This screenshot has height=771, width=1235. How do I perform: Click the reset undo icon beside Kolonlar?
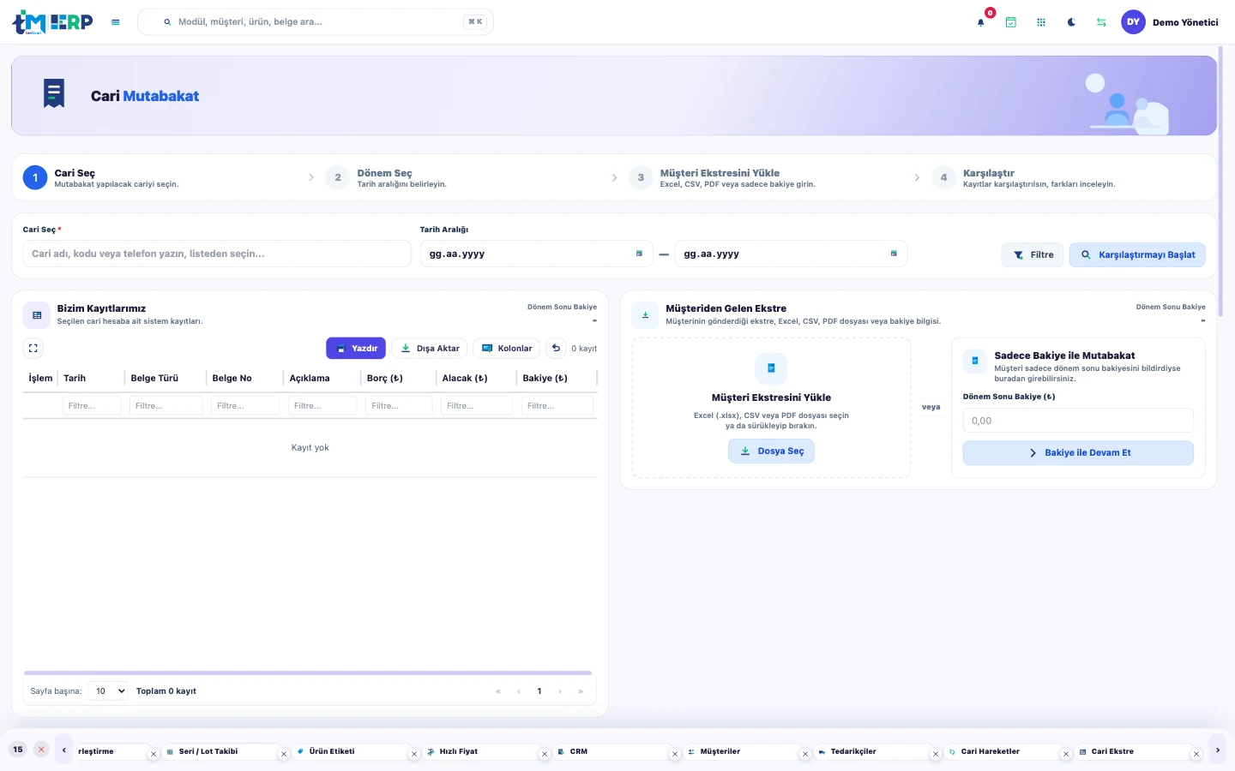(556, 348)
